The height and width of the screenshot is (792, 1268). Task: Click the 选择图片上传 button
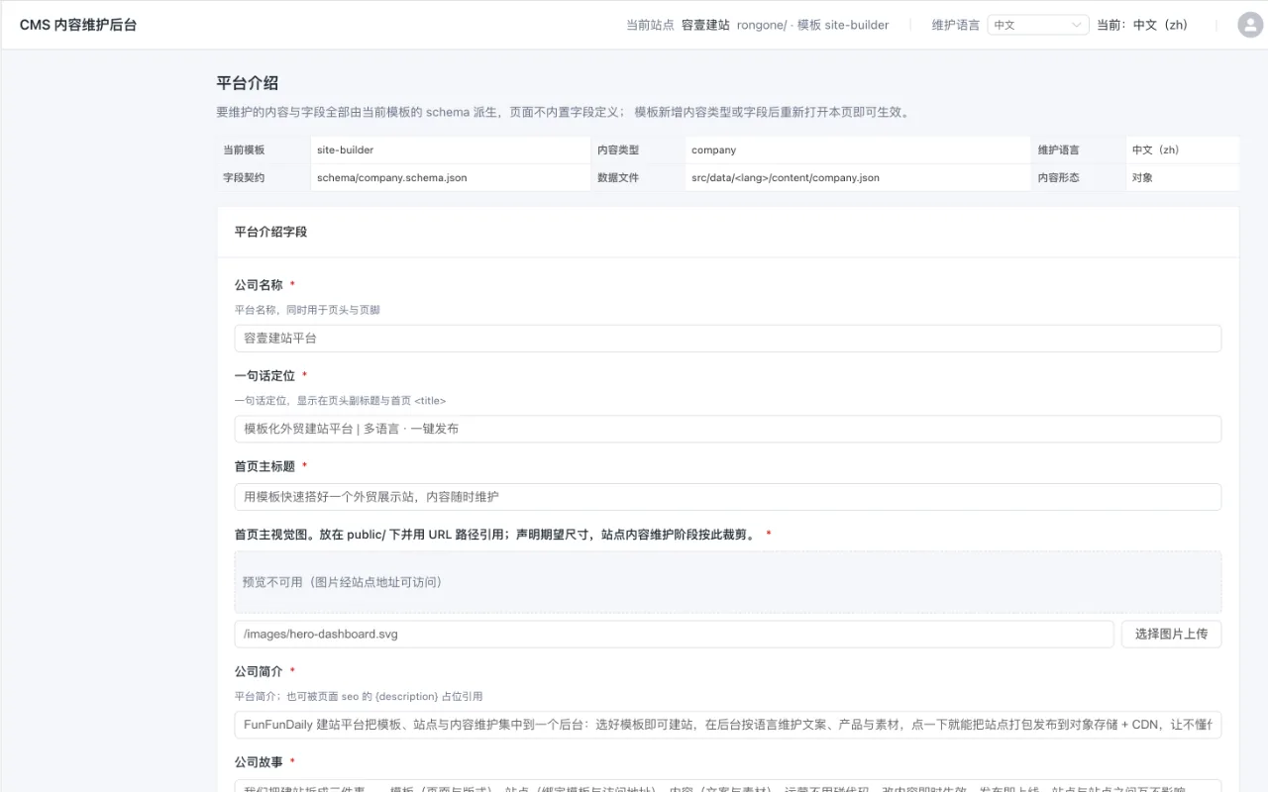[x=1171, y=634]
